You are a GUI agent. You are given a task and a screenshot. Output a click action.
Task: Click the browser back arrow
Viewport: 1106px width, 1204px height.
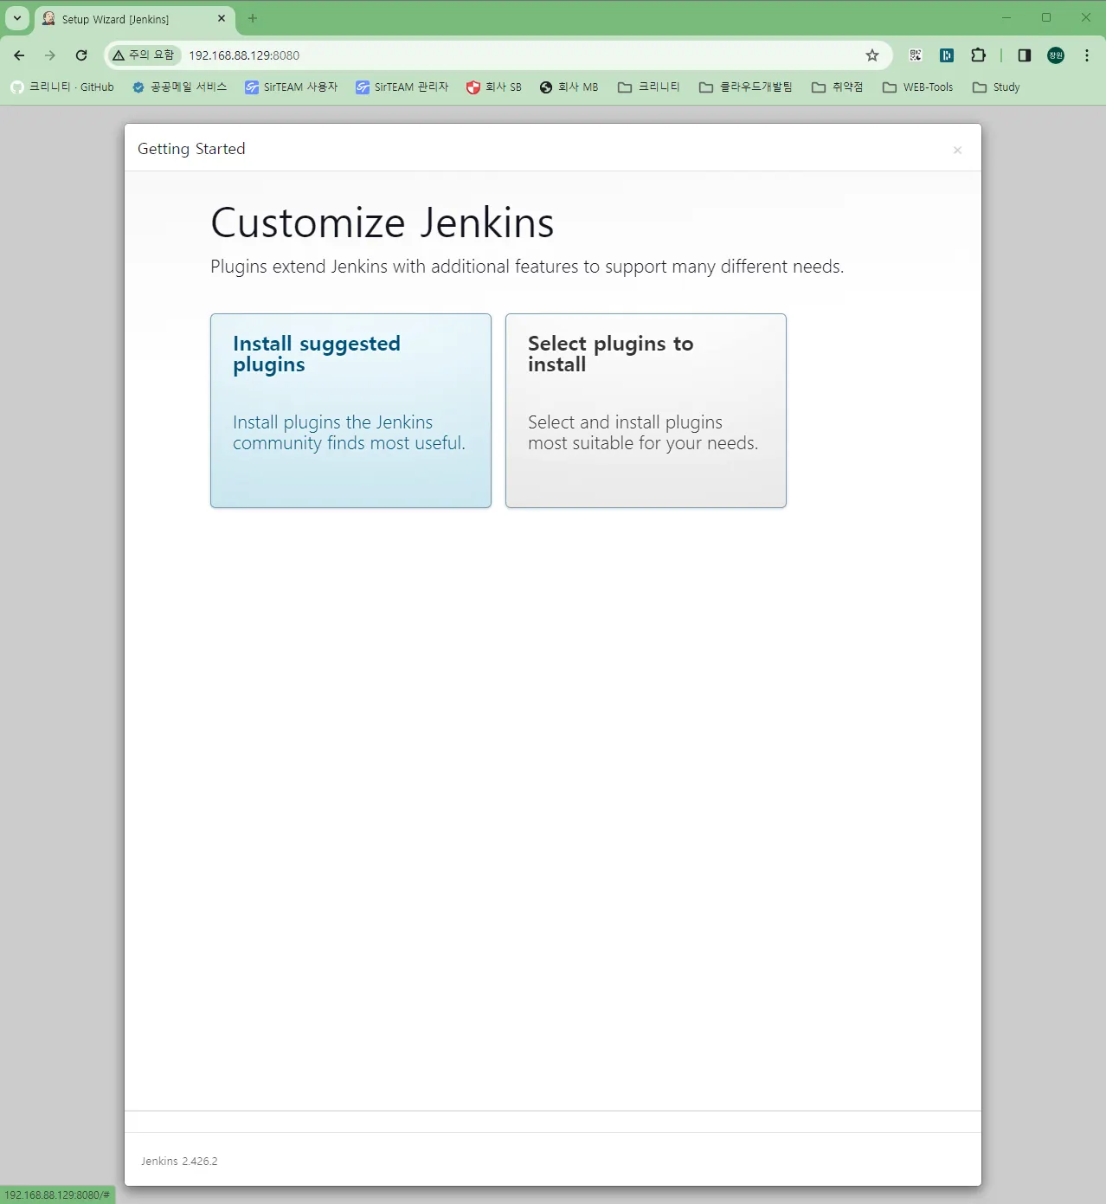19,55
